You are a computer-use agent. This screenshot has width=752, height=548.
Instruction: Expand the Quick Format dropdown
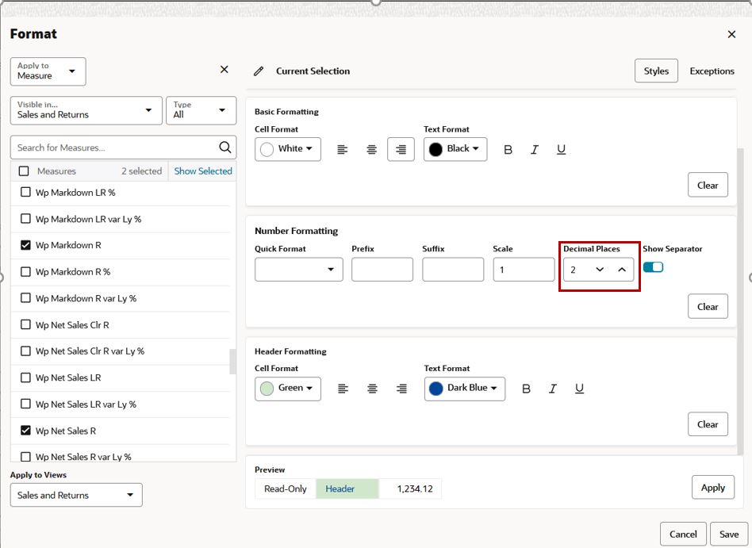coord(299,270)
